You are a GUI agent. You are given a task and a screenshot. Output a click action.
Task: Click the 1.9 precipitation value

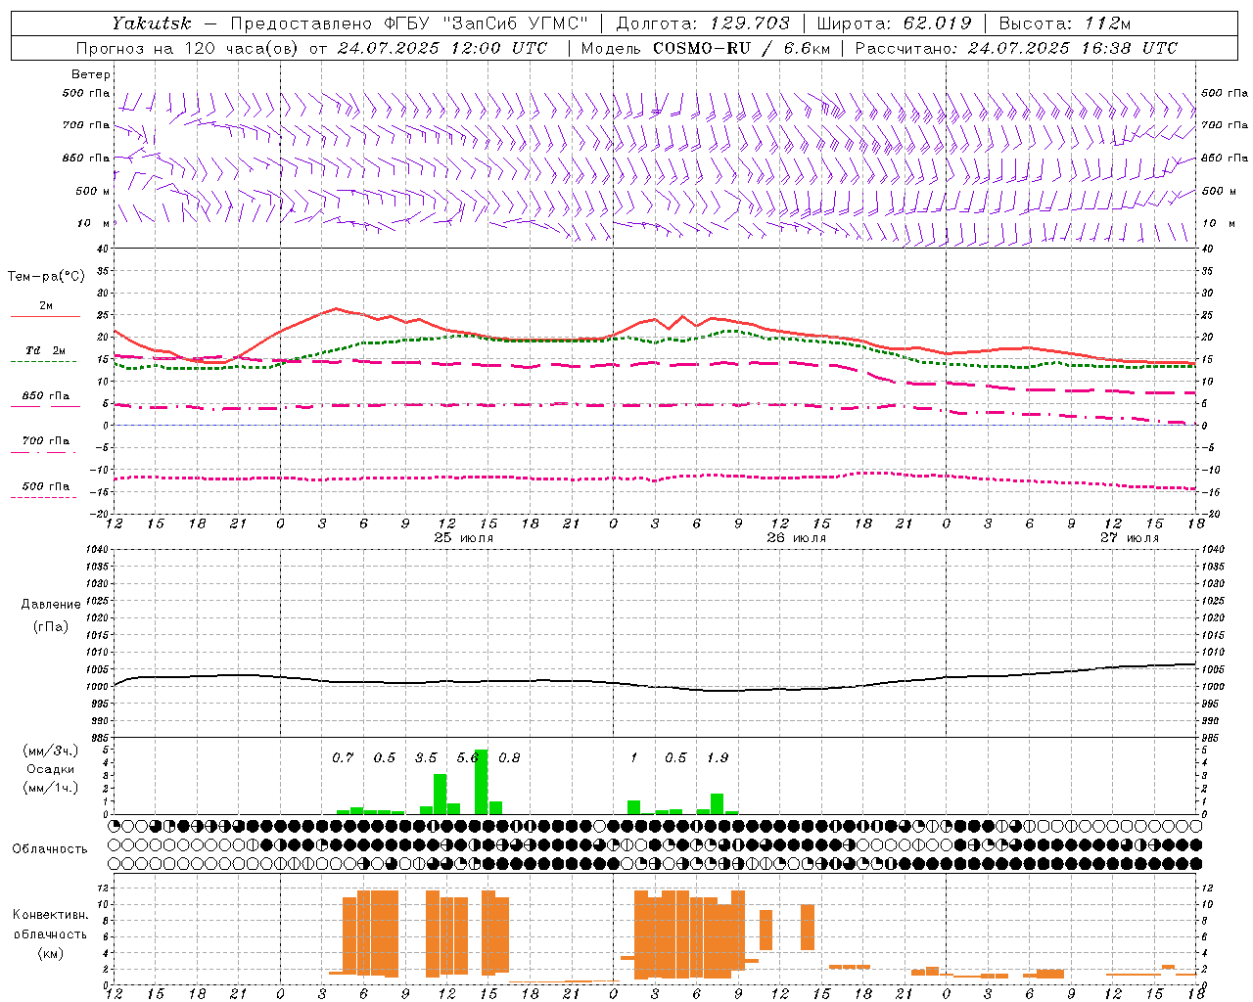pos(718,757)
